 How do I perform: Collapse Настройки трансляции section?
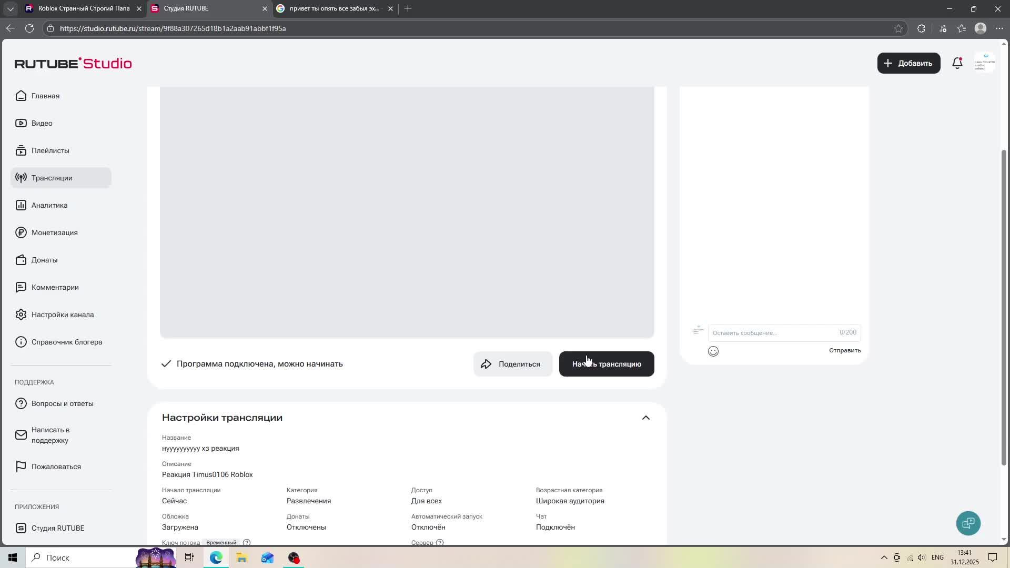[645, 418]
